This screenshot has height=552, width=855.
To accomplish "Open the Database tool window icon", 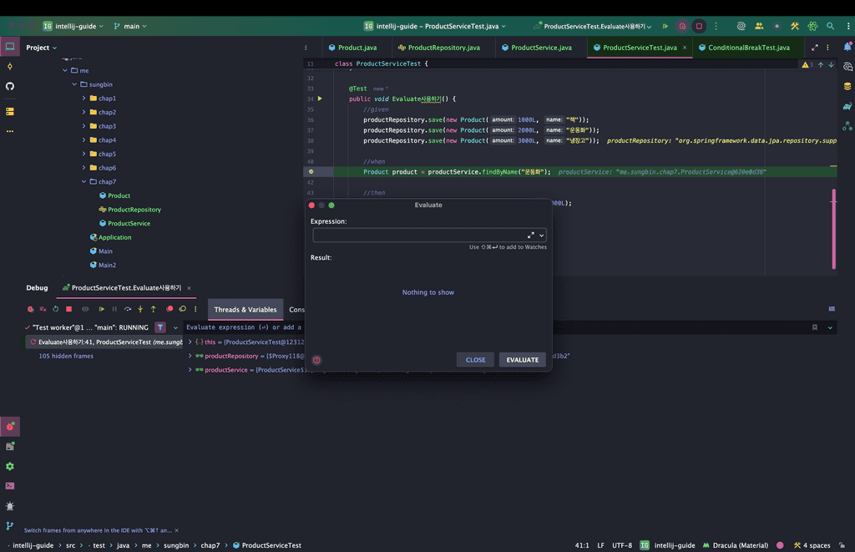I will pyautogui.click(x=847, y=86).
